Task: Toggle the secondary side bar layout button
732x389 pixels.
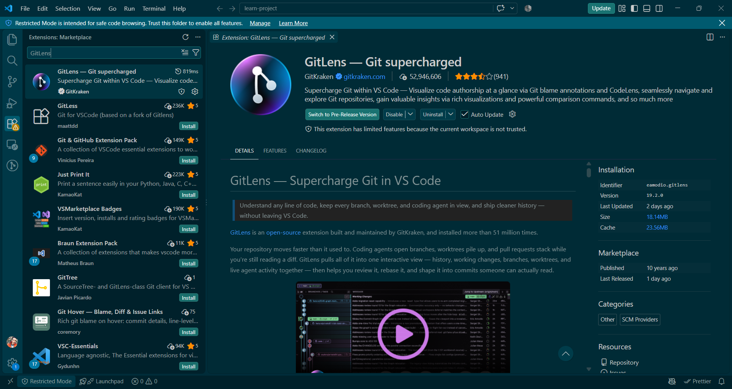Action: pyautogui.click(x=659, y=8)
